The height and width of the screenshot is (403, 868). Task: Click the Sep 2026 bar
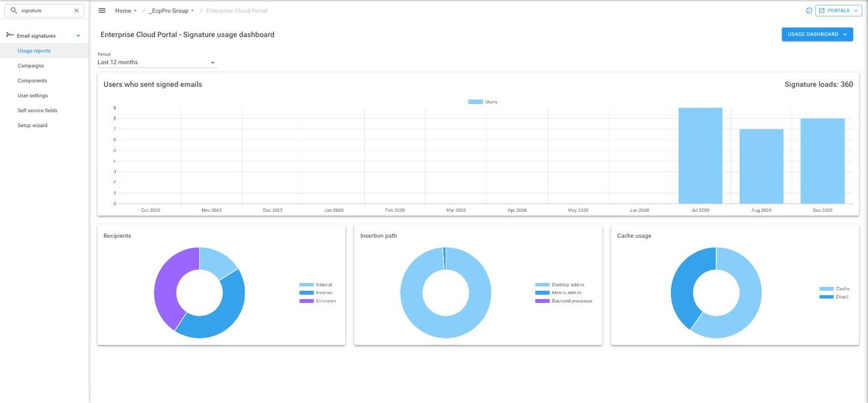point(822,161)
